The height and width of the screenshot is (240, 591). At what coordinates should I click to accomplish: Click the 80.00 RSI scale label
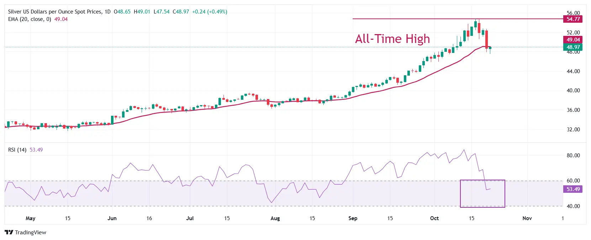point(573,156)
